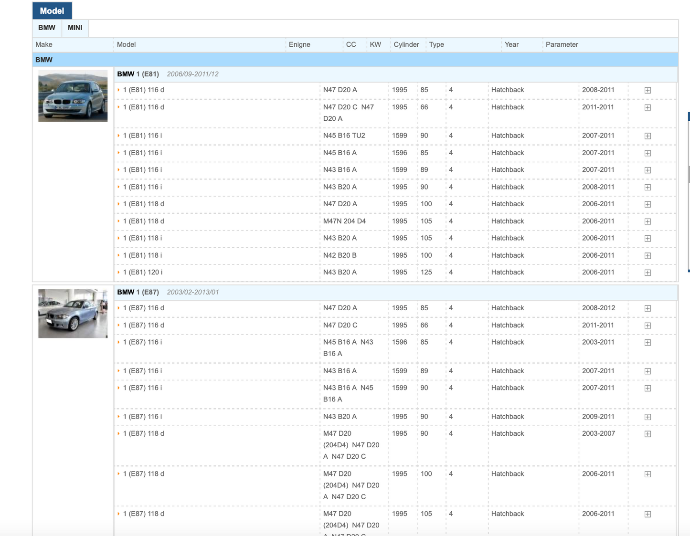Open 1 (E81) 116 i link with N45 B16 TU2
The width and height of the screenshot is (690, 536).
[143, 136]
